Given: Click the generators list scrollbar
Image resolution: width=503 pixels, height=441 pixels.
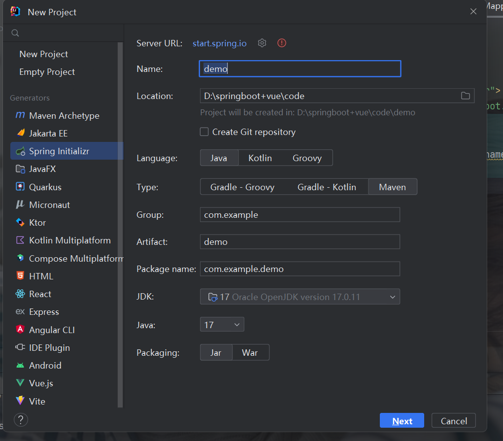Looking at the screenshot, I should click(120, 225).
